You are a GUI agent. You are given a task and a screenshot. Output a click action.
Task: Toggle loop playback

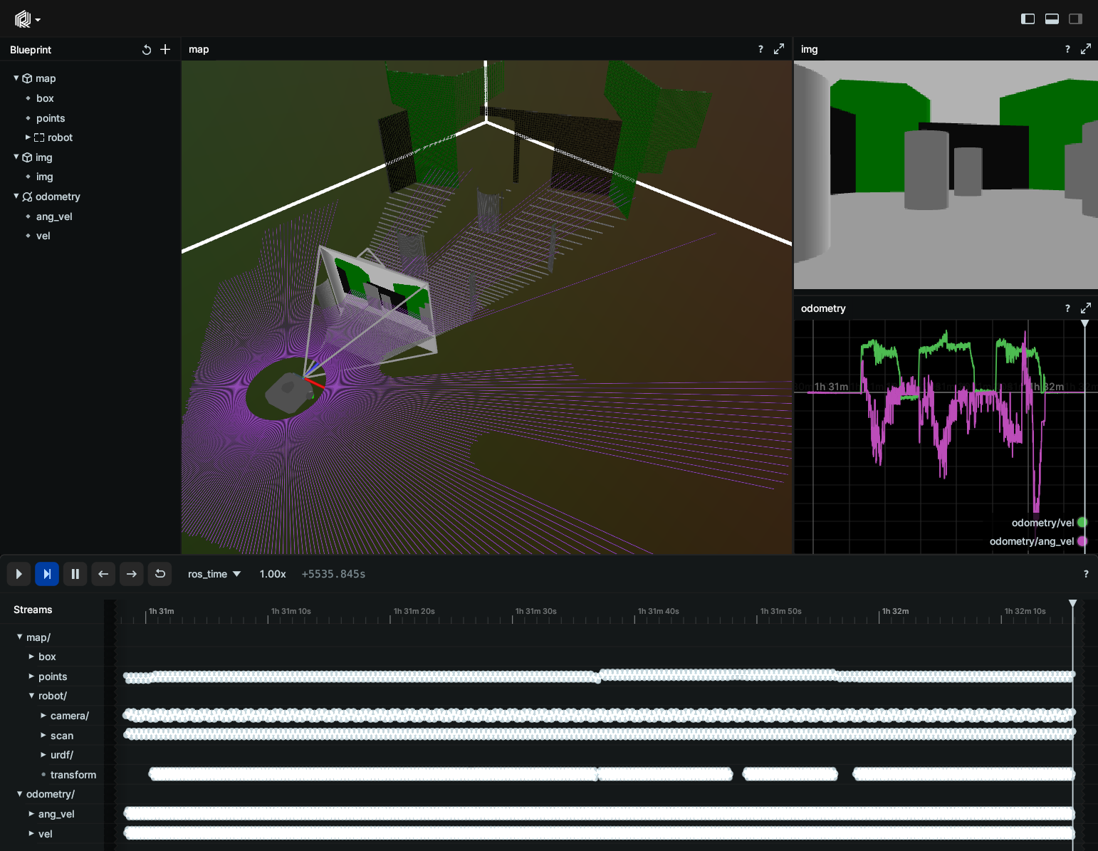(x=160, y=574)
